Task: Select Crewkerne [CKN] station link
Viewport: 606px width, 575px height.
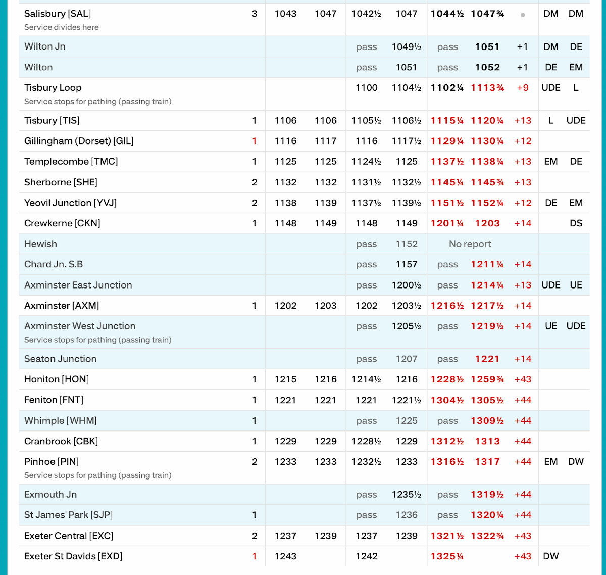Action: pos(62,223)
